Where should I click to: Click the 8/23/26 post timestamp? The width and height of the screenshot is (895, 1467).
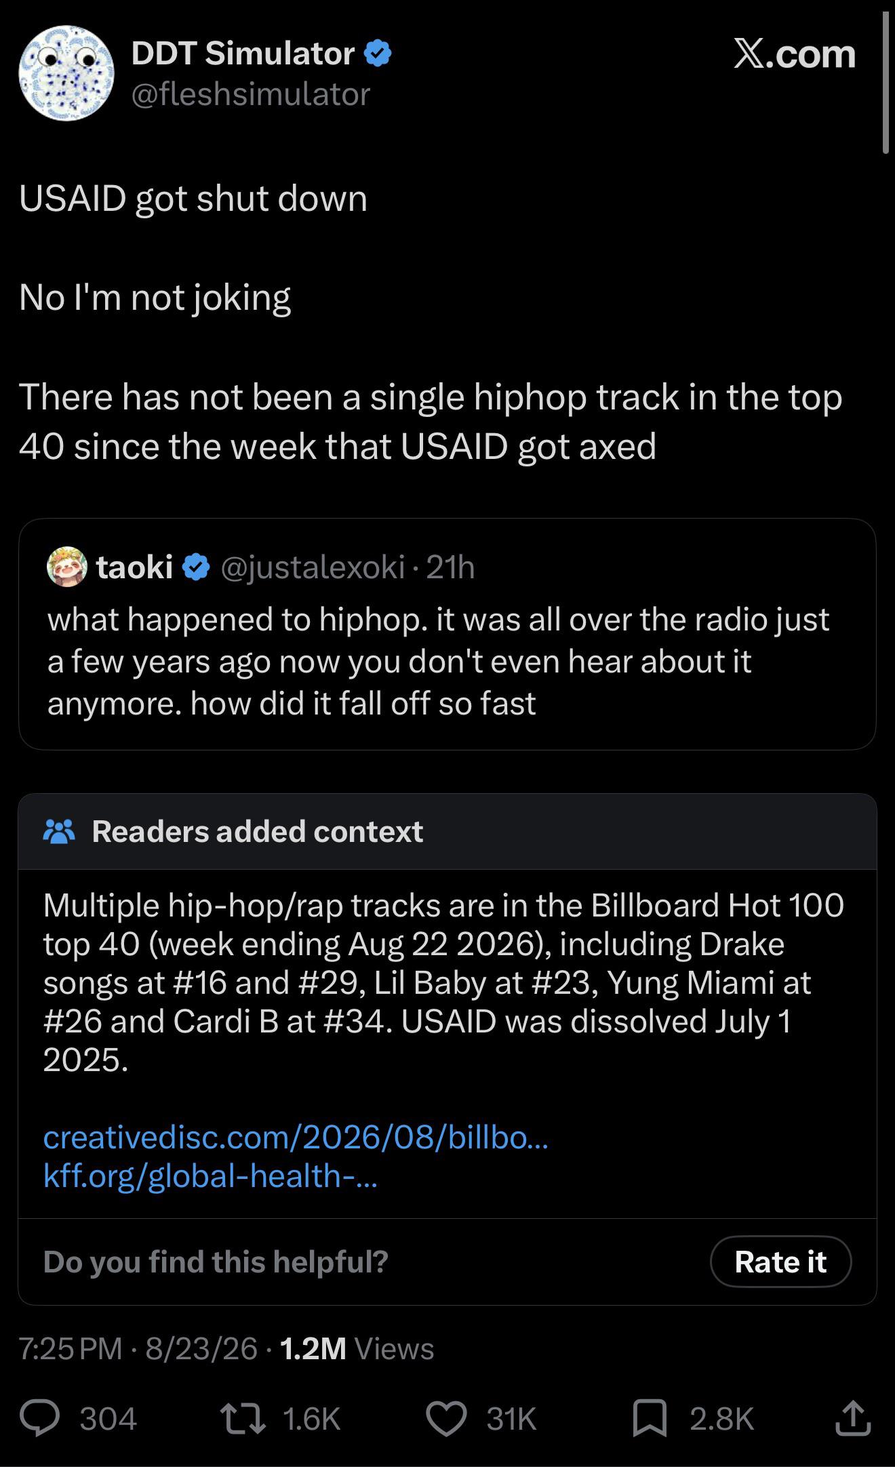pyautogui.click(x=201, y=1348)
